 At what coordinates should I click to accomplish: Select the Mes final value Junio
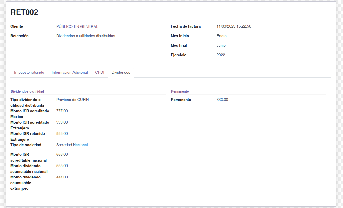[x=221, y=46]
